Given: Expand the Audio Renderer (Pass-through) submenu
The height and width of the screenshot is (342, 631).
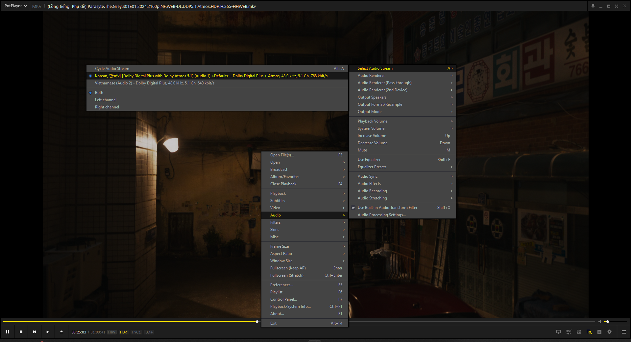Looking at the screenshot, I should tap(402, 83).
